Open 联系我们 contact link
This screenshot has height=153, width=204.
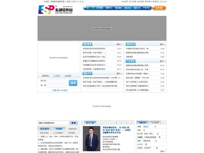click(148, 2)
